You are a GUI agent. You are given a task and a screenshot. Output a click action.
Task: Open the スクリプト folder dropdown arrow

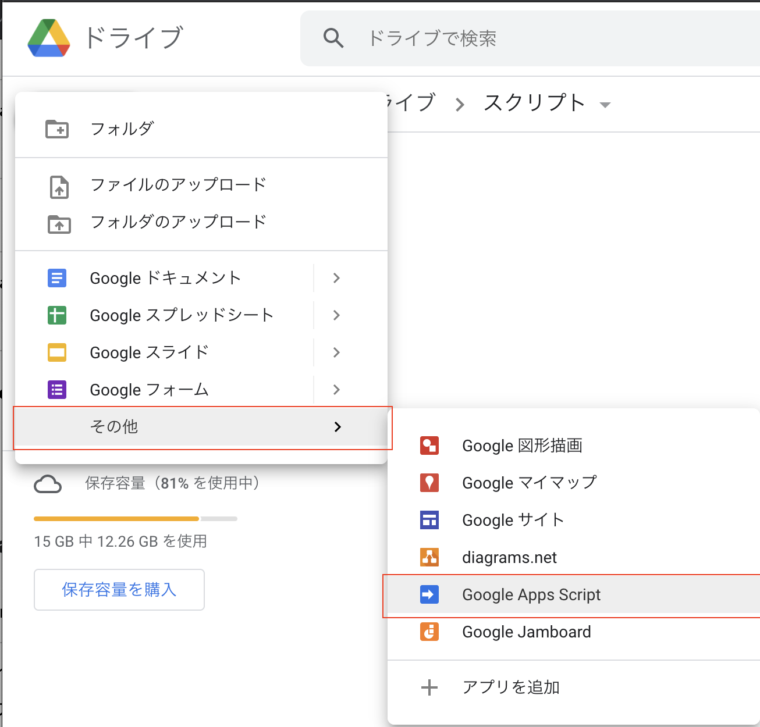coord(605,105)
